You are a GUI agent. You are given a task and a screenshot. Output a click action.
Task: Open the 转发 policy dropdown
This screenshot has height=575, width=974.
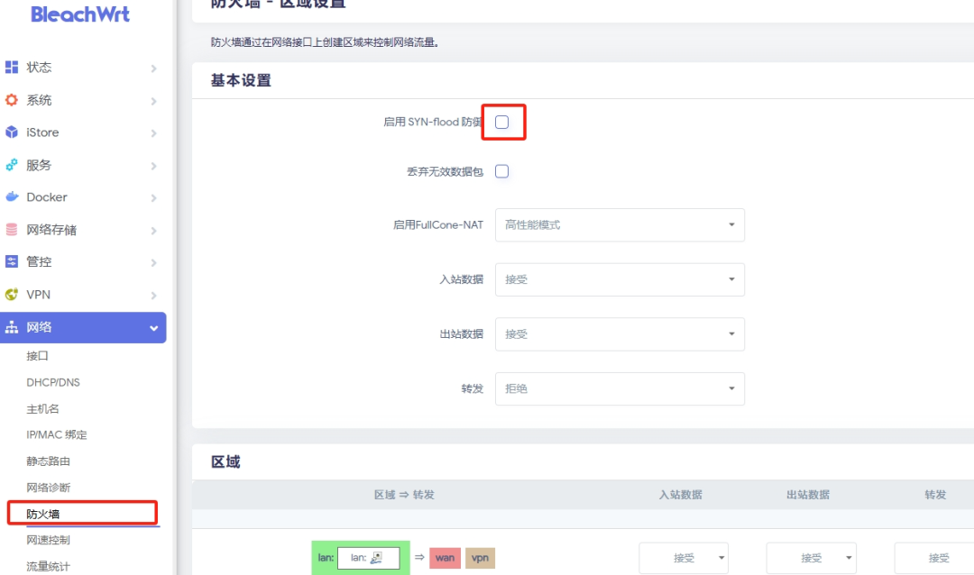620,388
